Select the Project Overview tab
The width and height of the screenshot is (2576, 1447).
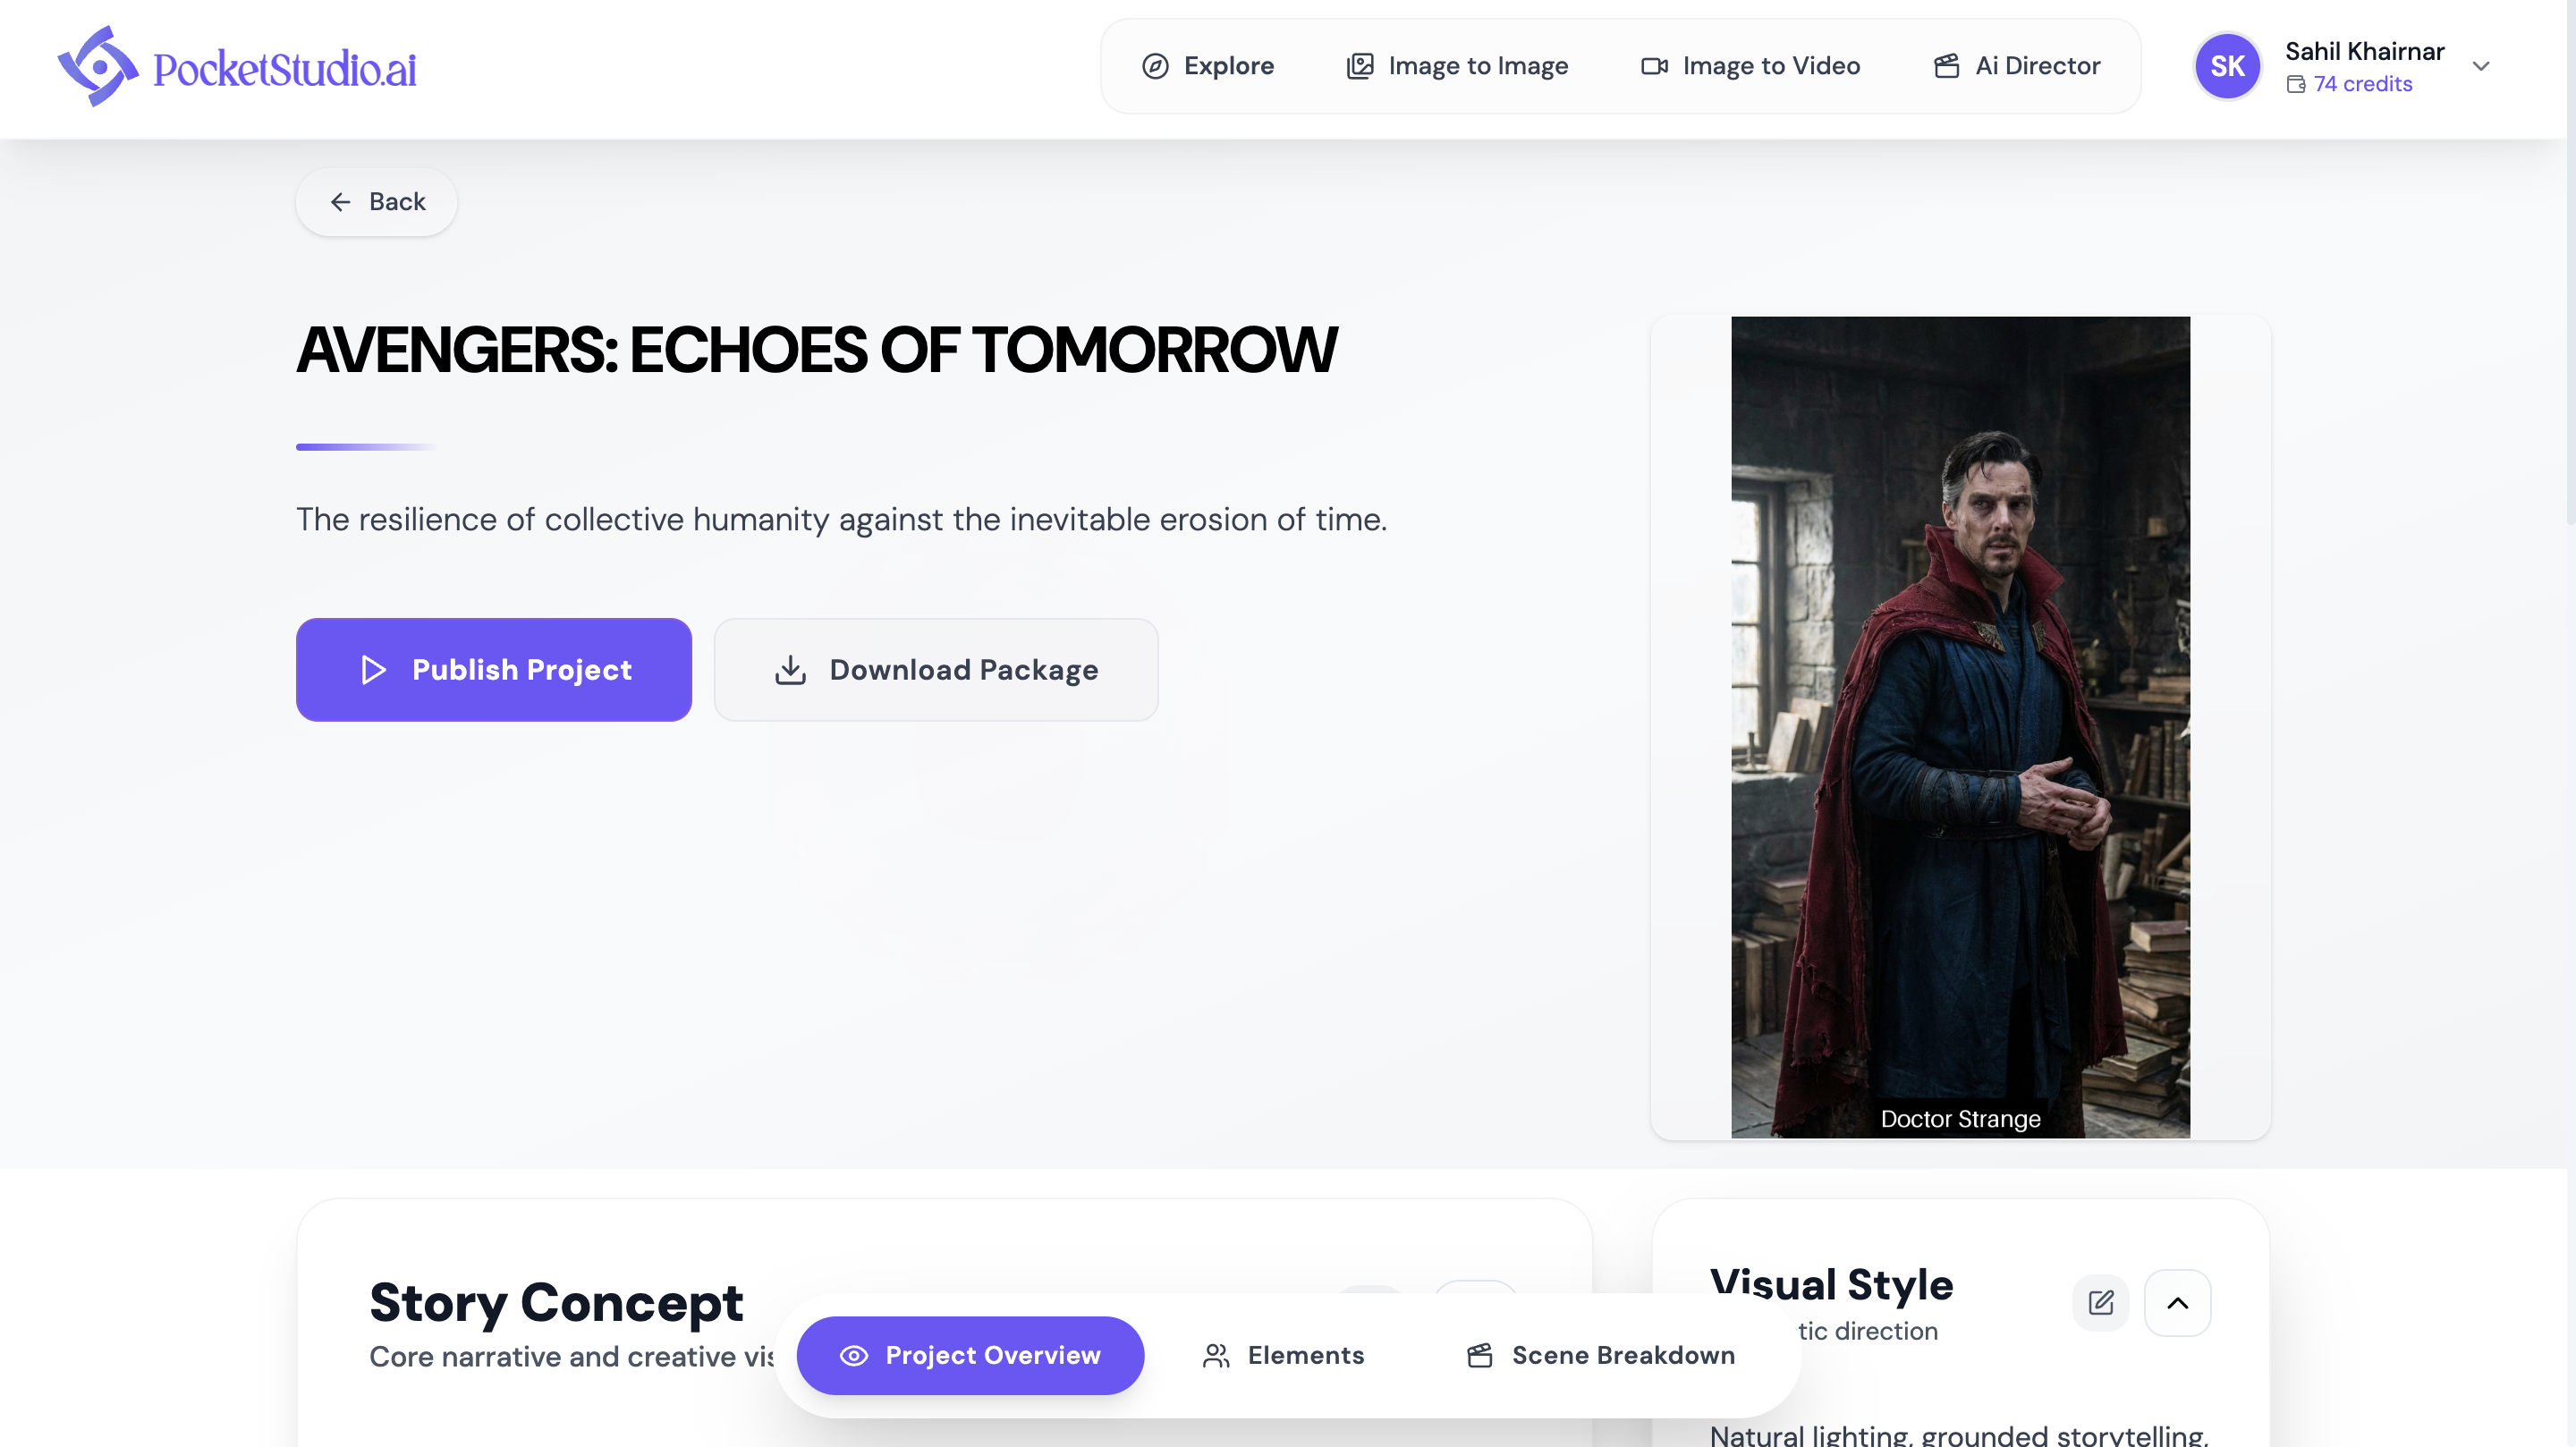970,1355
